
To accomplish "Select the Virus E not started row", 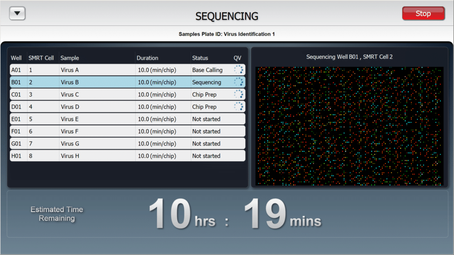I will [x=127, y=119].
